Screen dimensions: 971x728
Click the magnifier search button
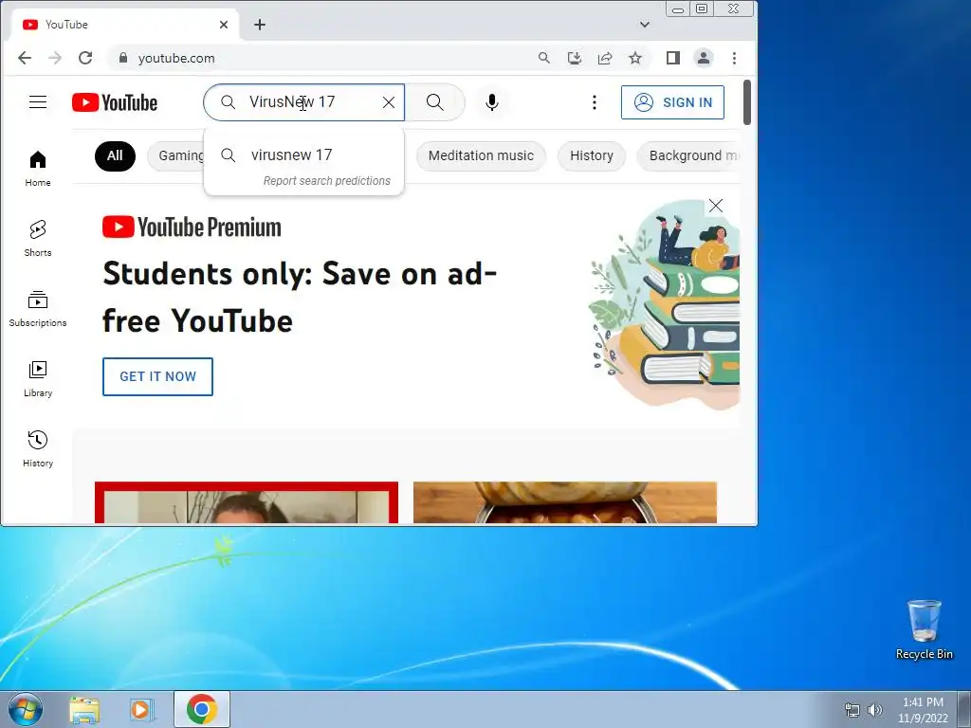point(434,102)
